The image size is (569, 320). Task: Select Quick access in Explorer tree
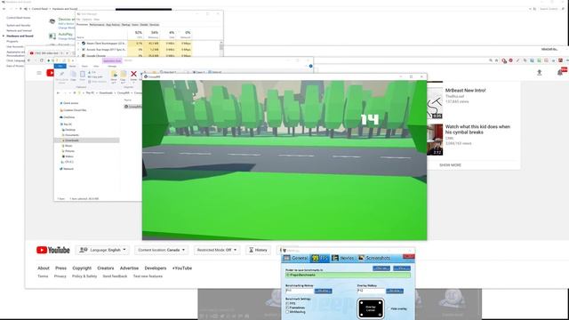71,103
